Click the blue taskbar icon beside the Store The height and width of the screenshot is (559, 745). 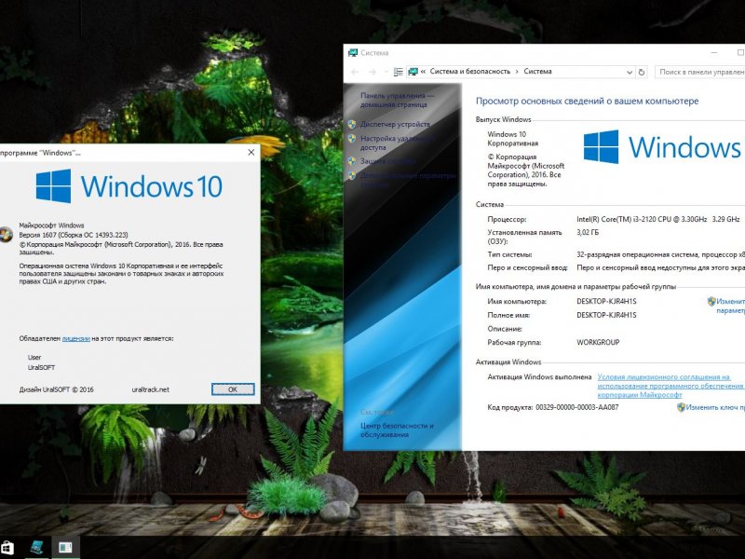pos(37,548)
